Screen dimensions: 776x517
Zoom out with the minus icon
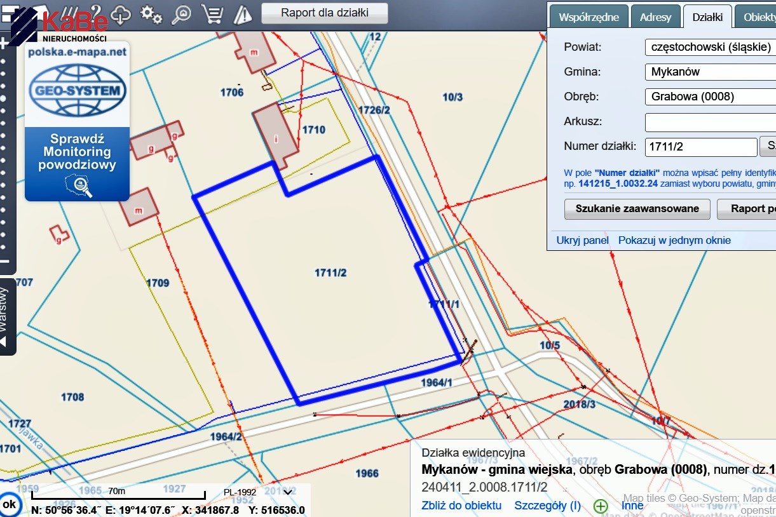click(x=4, y=262)
